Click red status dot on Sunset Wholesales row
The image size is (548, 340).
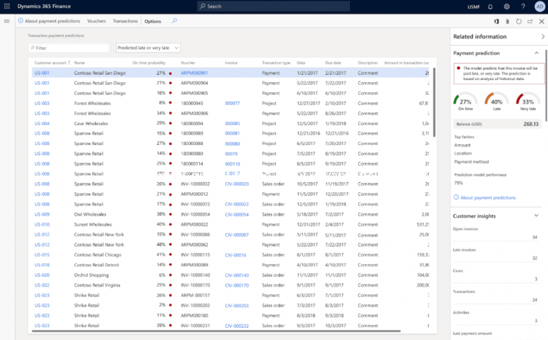(x=170, y=224)
